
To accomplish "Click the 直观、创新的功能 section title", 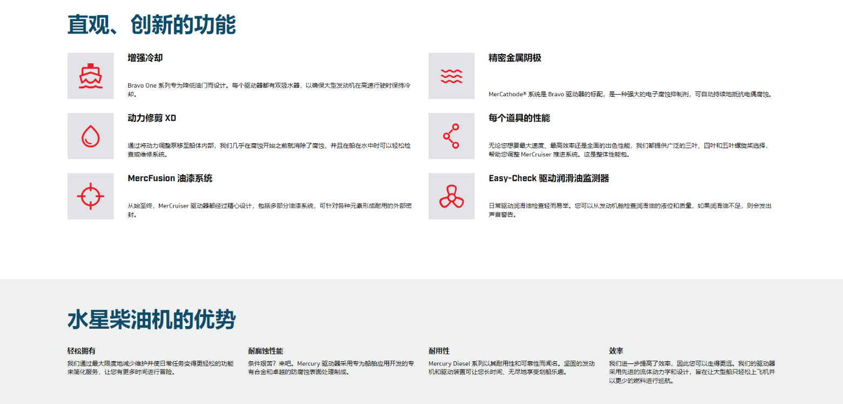I will tap(151, 25).
